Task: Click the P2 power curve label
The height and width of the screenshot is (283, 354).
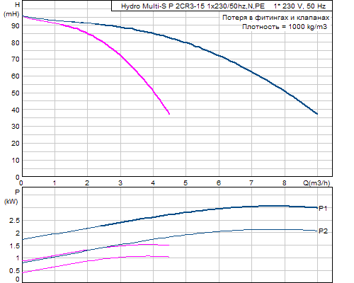Action: point(323,231)
